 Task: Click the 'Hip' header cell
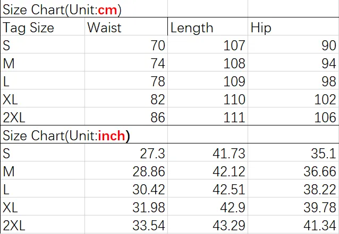[x=293, y=26]
